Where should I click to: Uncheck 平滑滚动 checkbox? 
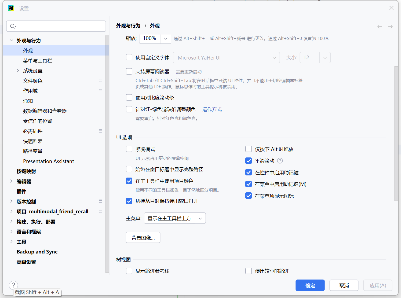click(x=249, y=161)
